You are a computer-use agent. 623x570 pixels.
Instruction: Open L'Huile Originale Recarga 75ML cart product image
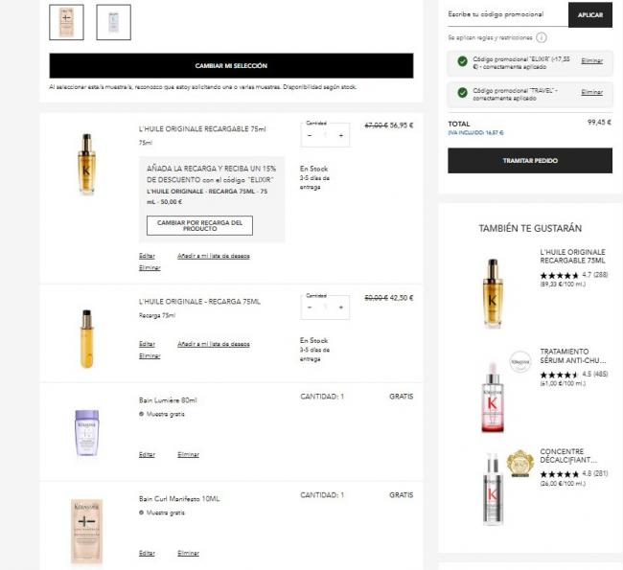pos(86,339)
